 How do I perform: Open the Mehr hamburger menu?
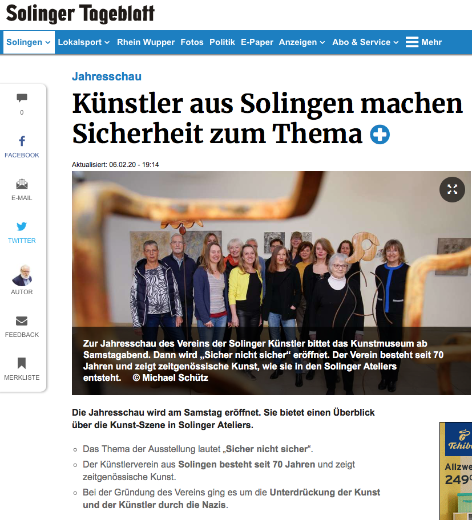pos(424,42)
